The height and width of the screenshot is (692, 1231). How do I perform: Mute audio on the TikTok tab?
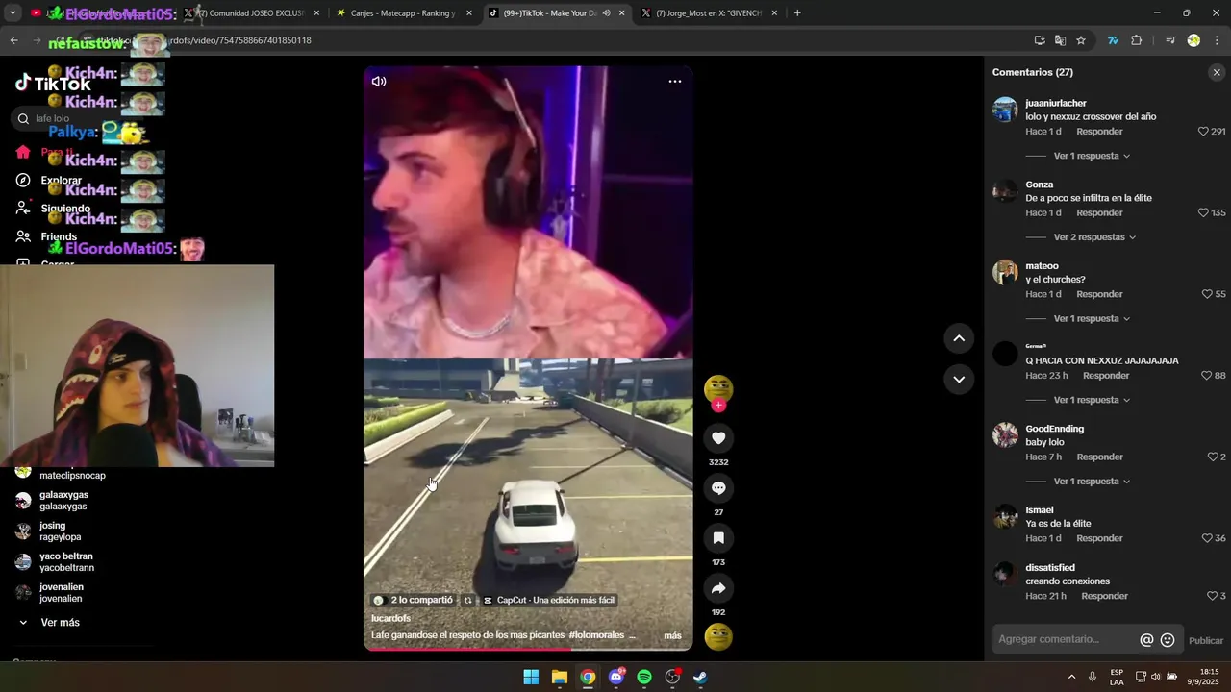click(606, 13)
